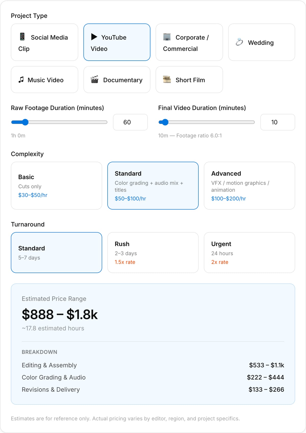The image size is (306, 433).
Task: Pick the Corporate / Commercial project type
Action: click(189, 42)
